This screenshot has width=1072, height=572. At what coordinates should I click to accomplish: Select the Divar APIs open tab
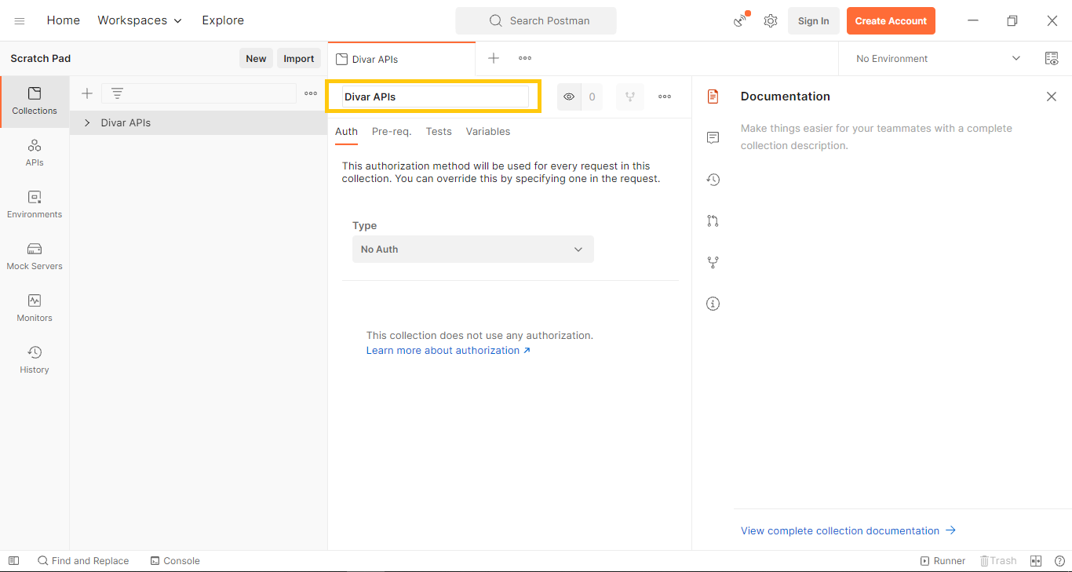click(x=401, y=59)
